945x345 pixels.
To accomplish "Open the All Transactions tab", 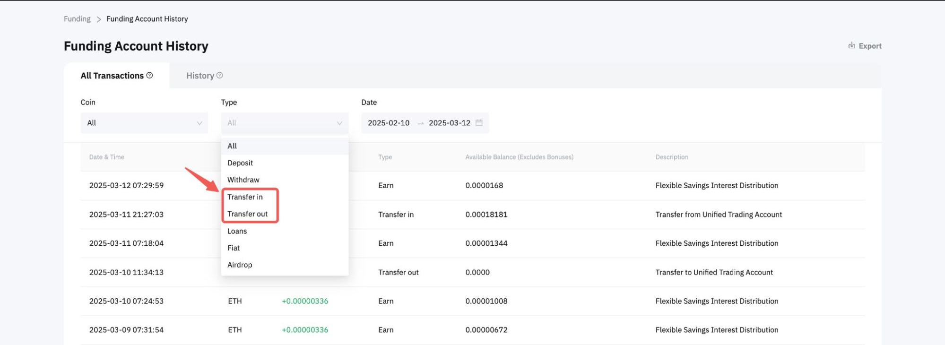I will point(112,76).
